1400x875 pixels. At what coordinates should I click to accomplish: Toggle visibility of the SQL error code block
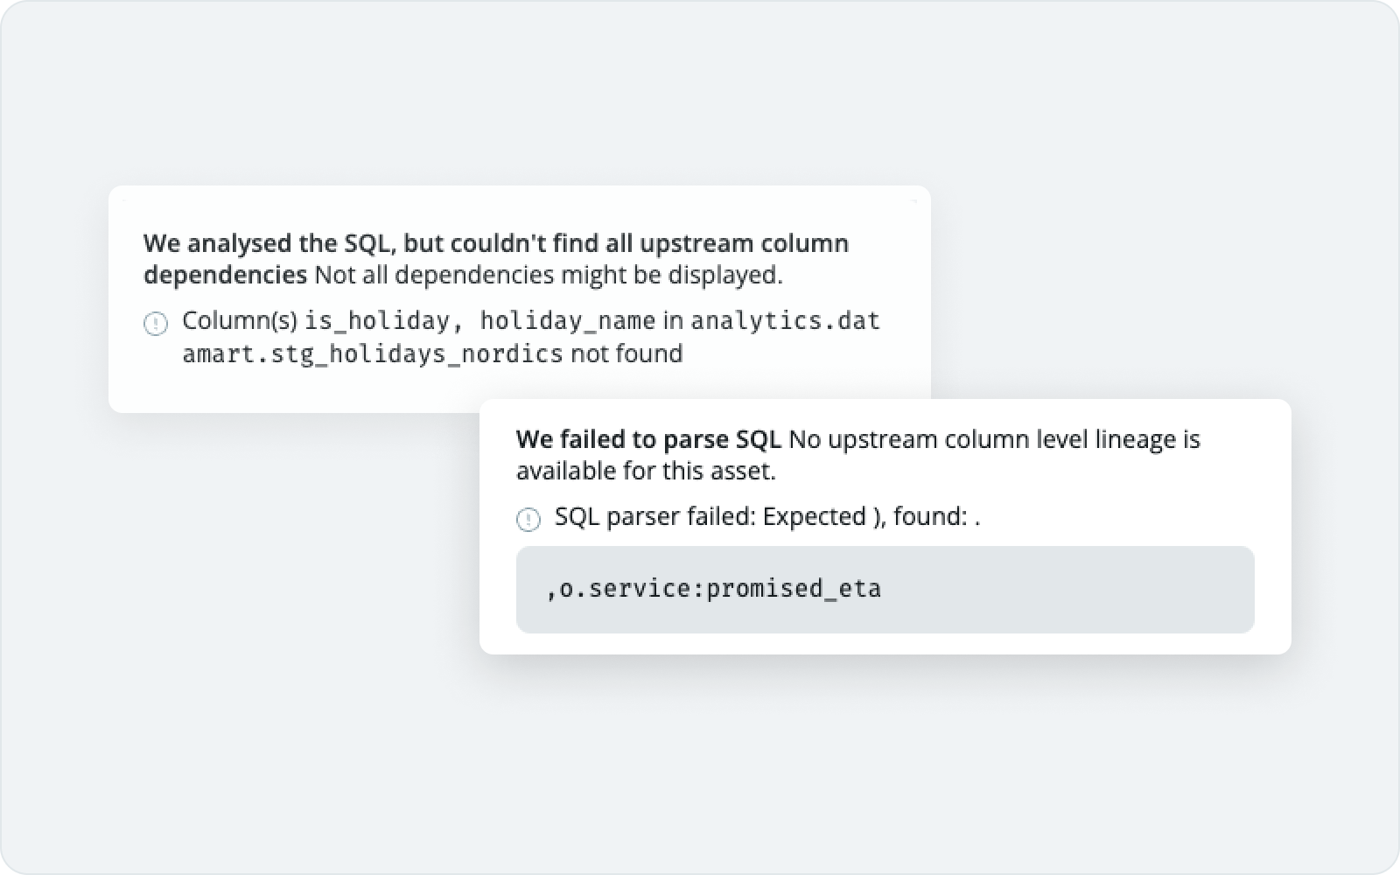(x=885, y=589)
